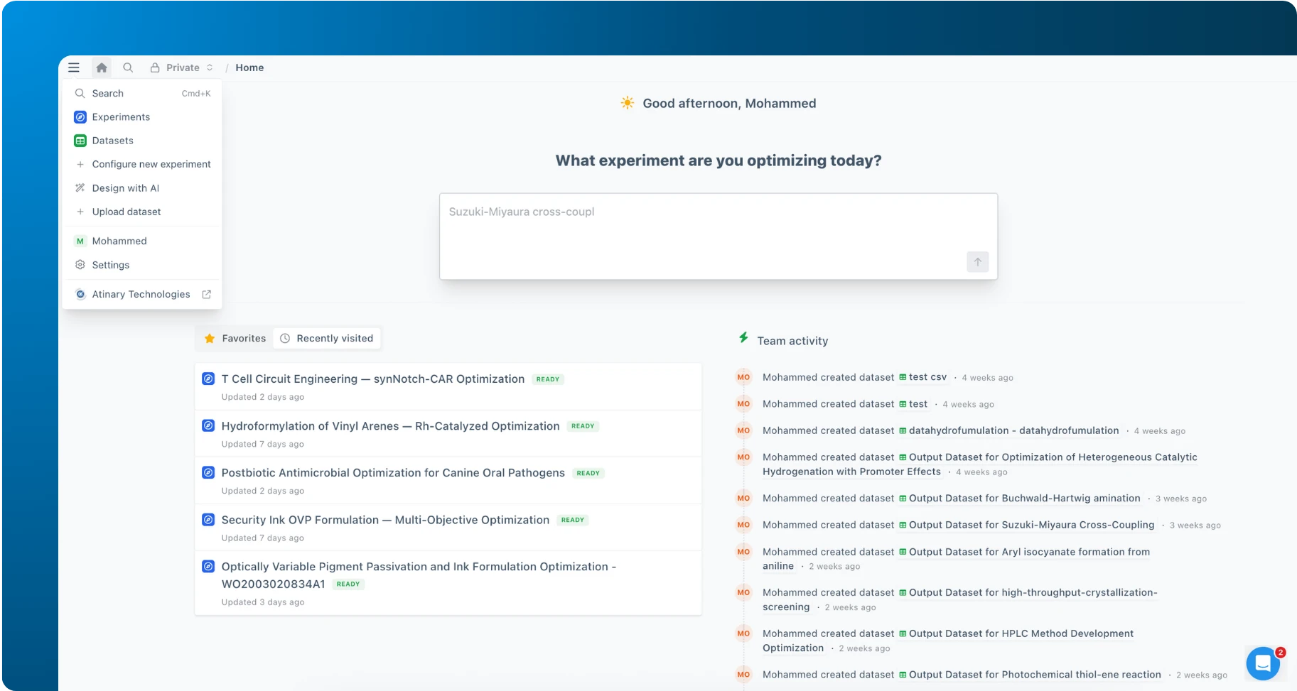Screen dimensions: 1297x691
Task: Click Mohammed profile in sidebar menu
Action: click(119, 241)
